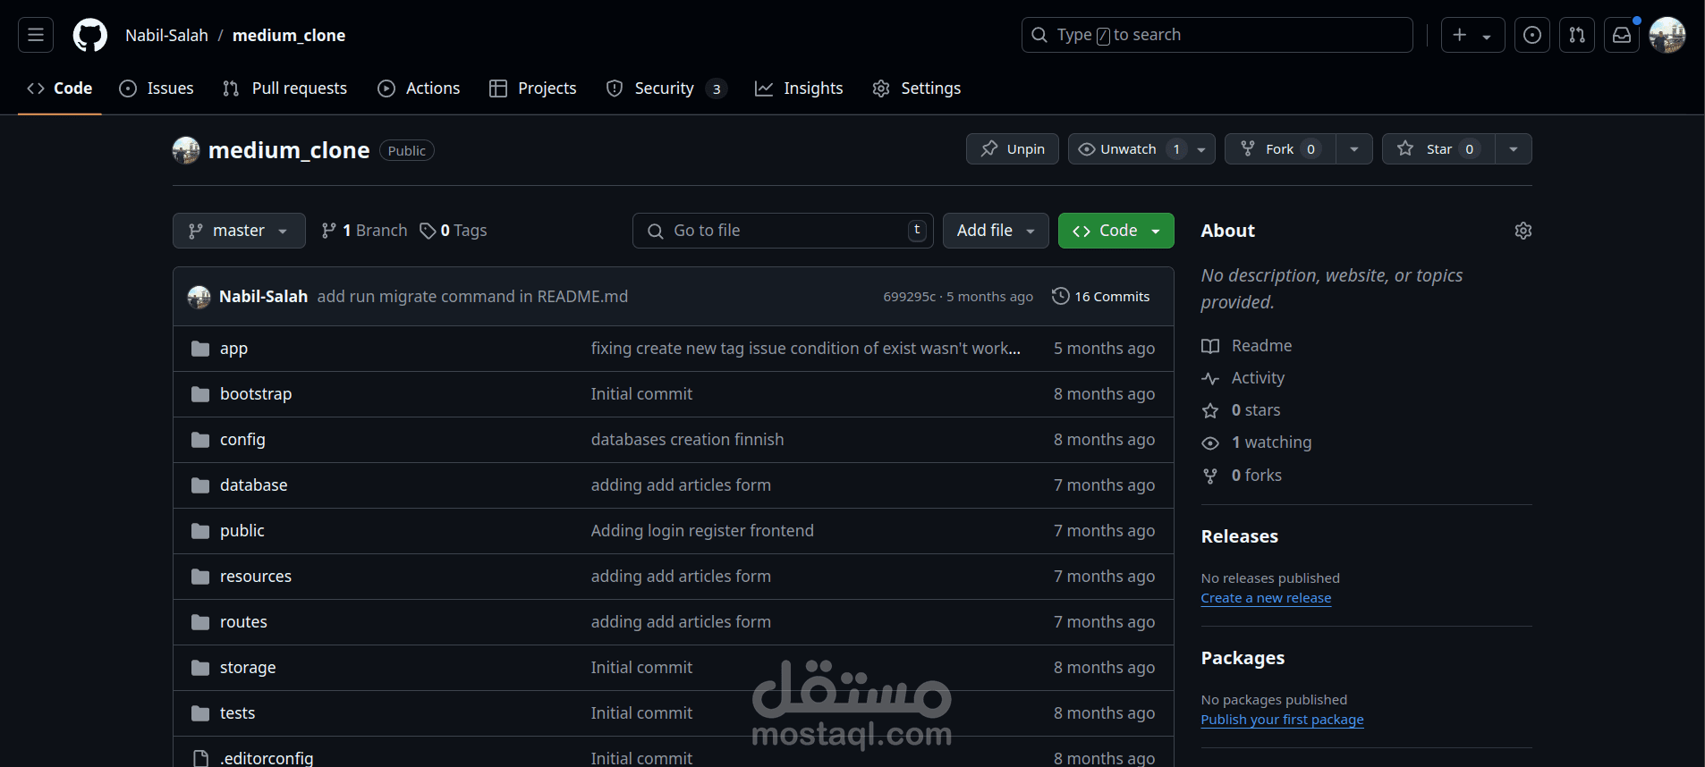Open the green Code clone dropdown

tap(1116, 231)
